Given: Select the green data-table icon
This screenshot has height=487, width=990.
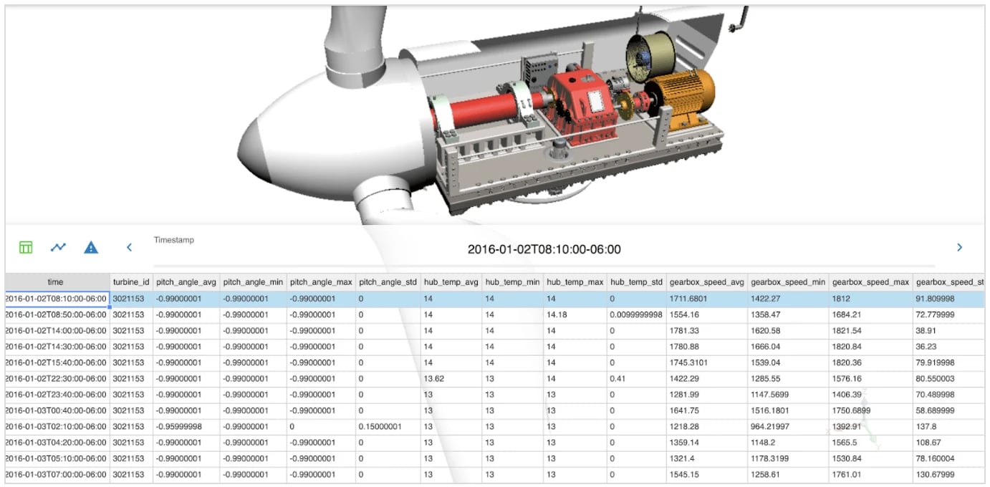Looking at the screenshot, I should 25,246.
